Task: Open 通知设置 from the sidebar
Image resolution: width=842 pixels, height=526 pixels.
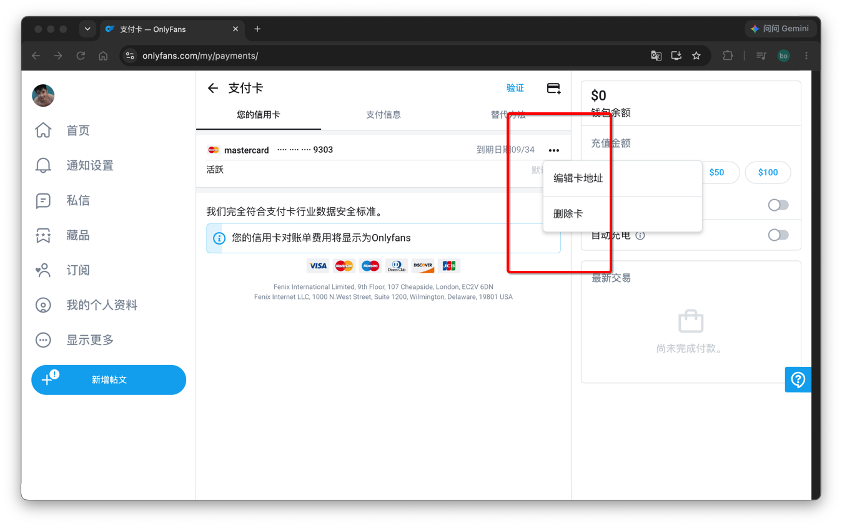Action: click(x=90, y=165)
